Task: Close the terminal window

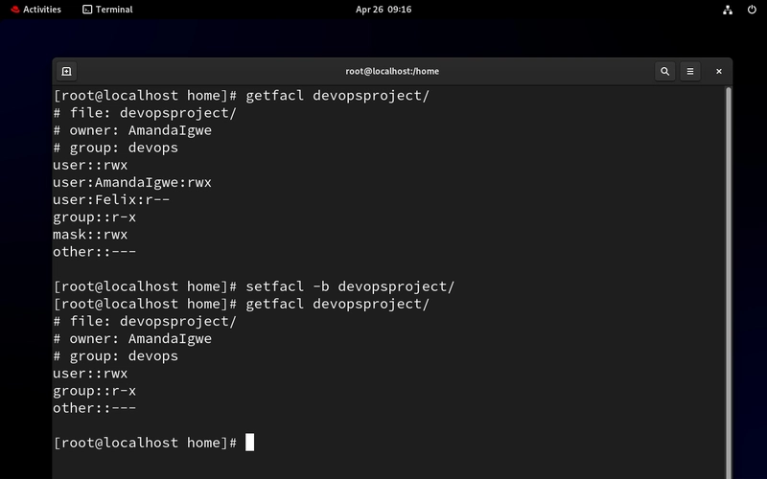Action: point(718,71)
